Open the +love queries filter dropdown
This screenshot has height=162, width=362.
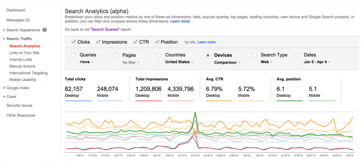coord(87,62)
